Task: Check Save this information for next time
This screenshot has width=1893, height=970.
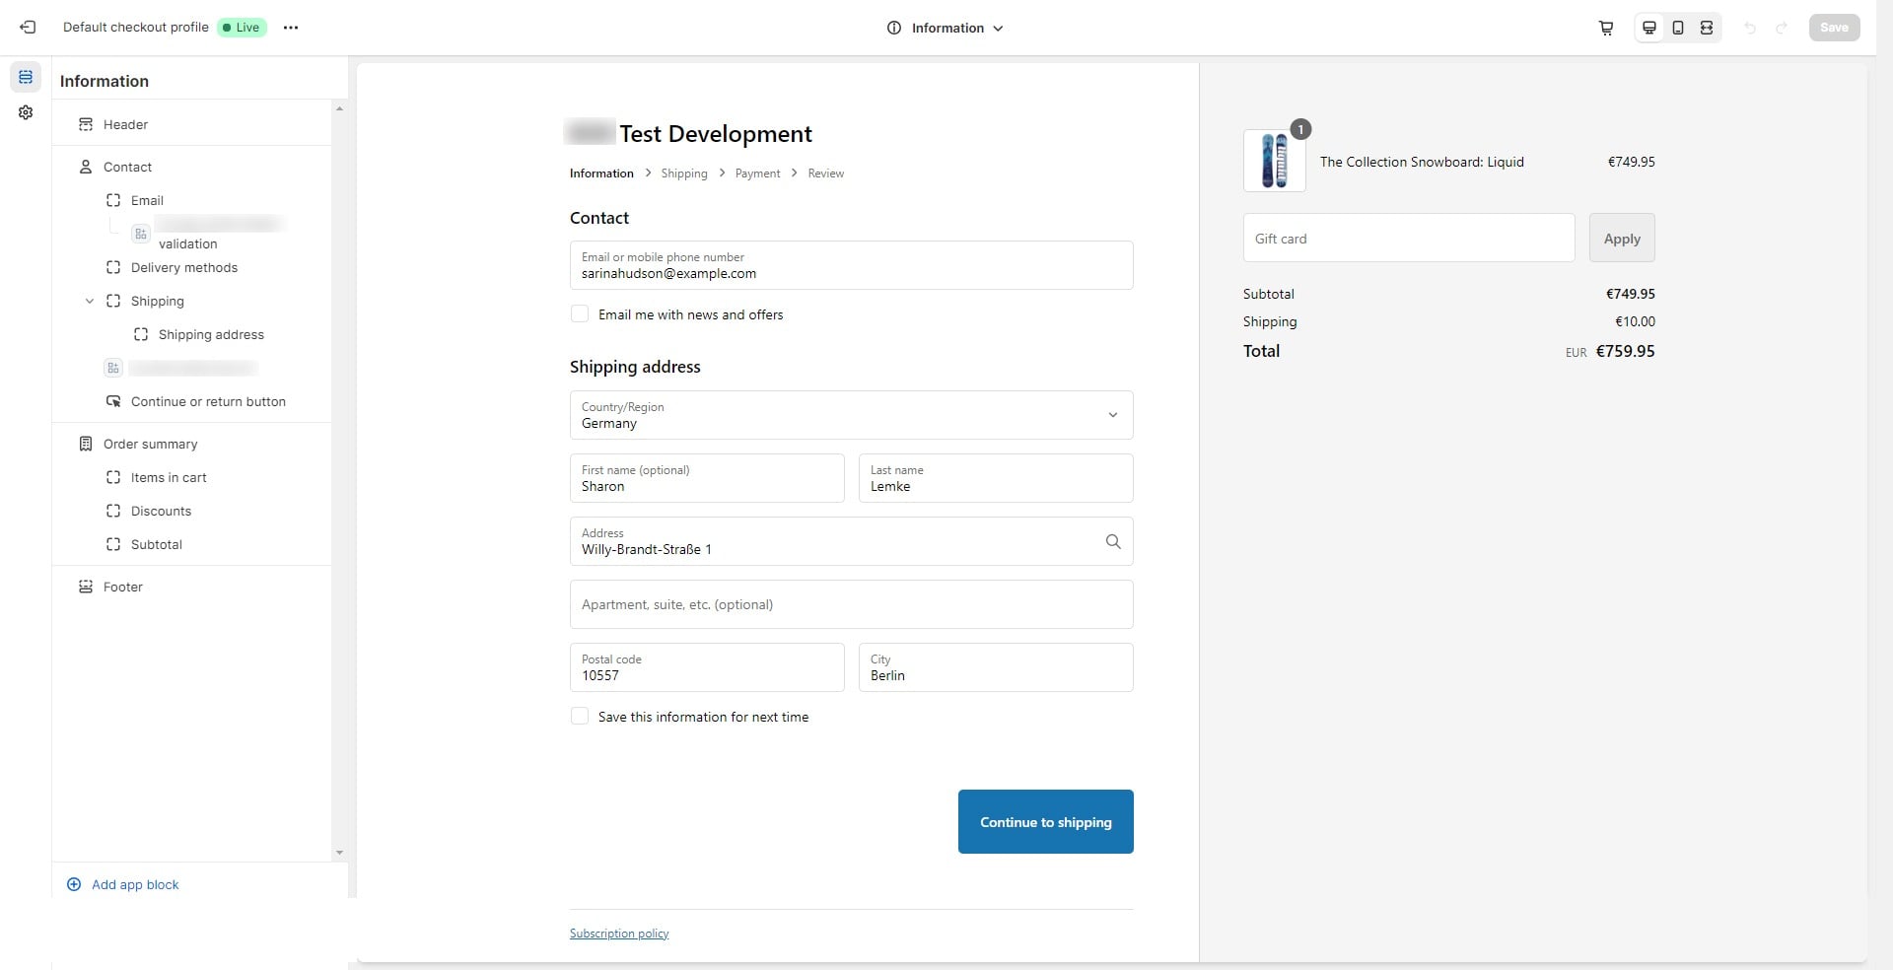Action: point(580,717)
